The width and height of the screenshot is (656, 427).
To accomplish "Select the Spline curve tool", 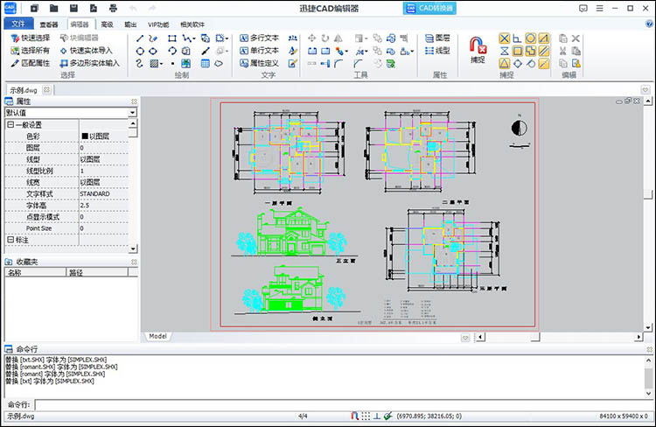I will pyautogui.click(x=140, y=64).
